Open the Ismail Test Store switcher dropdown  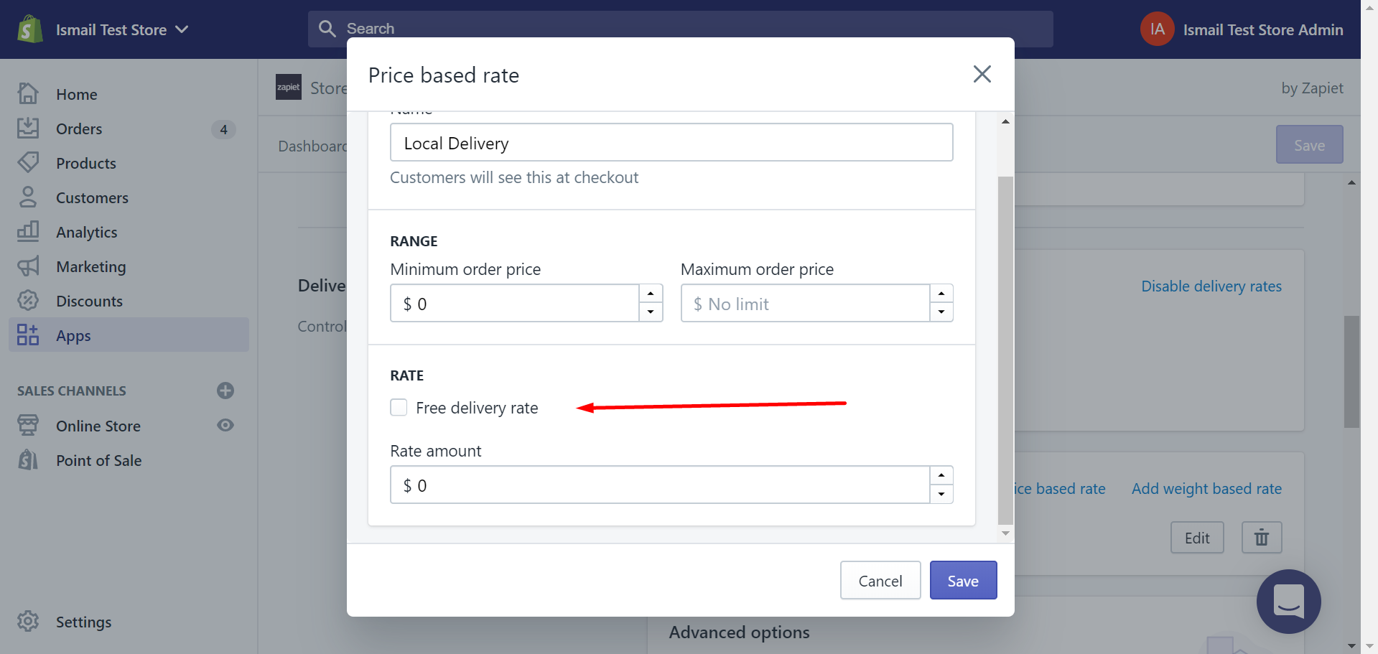(x=122, y=29)
